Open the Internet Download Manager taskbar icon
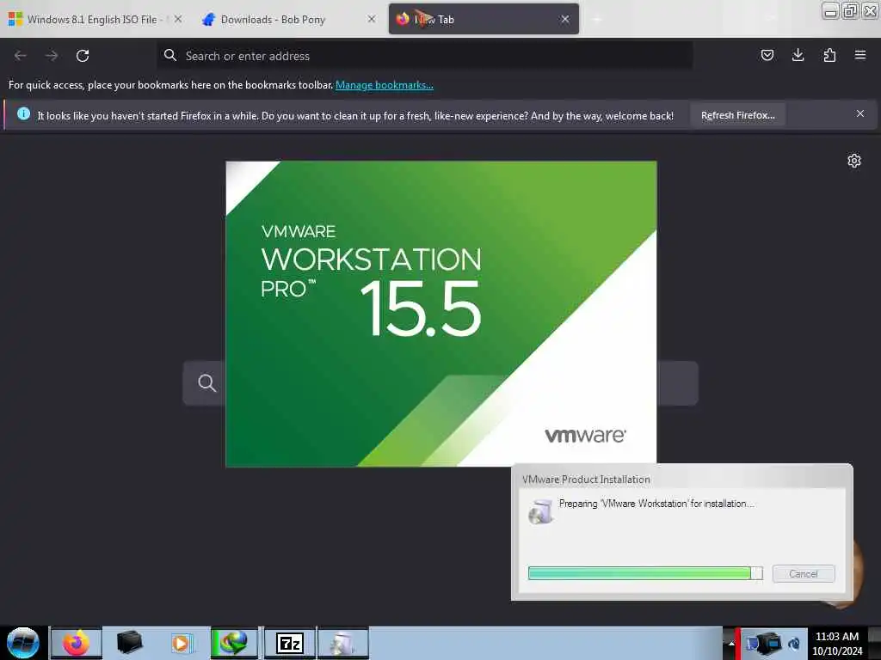Image resolution: width=881 pixels, height=660 pixels. point(234,643)
